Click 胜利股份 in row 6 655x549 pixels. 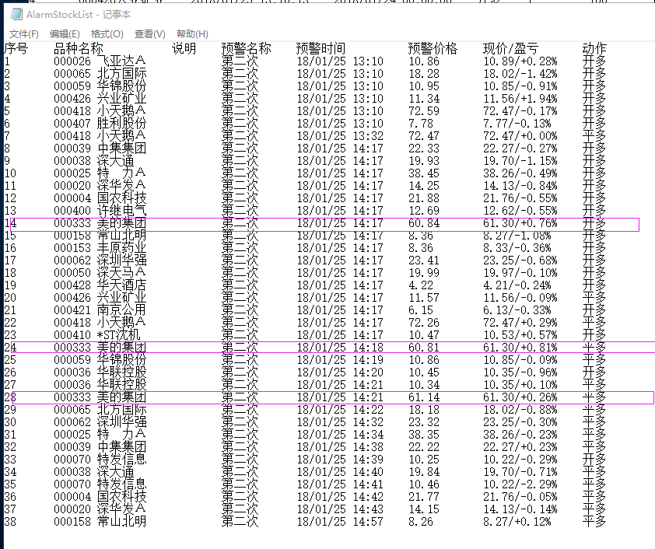[x=121, y=123]
